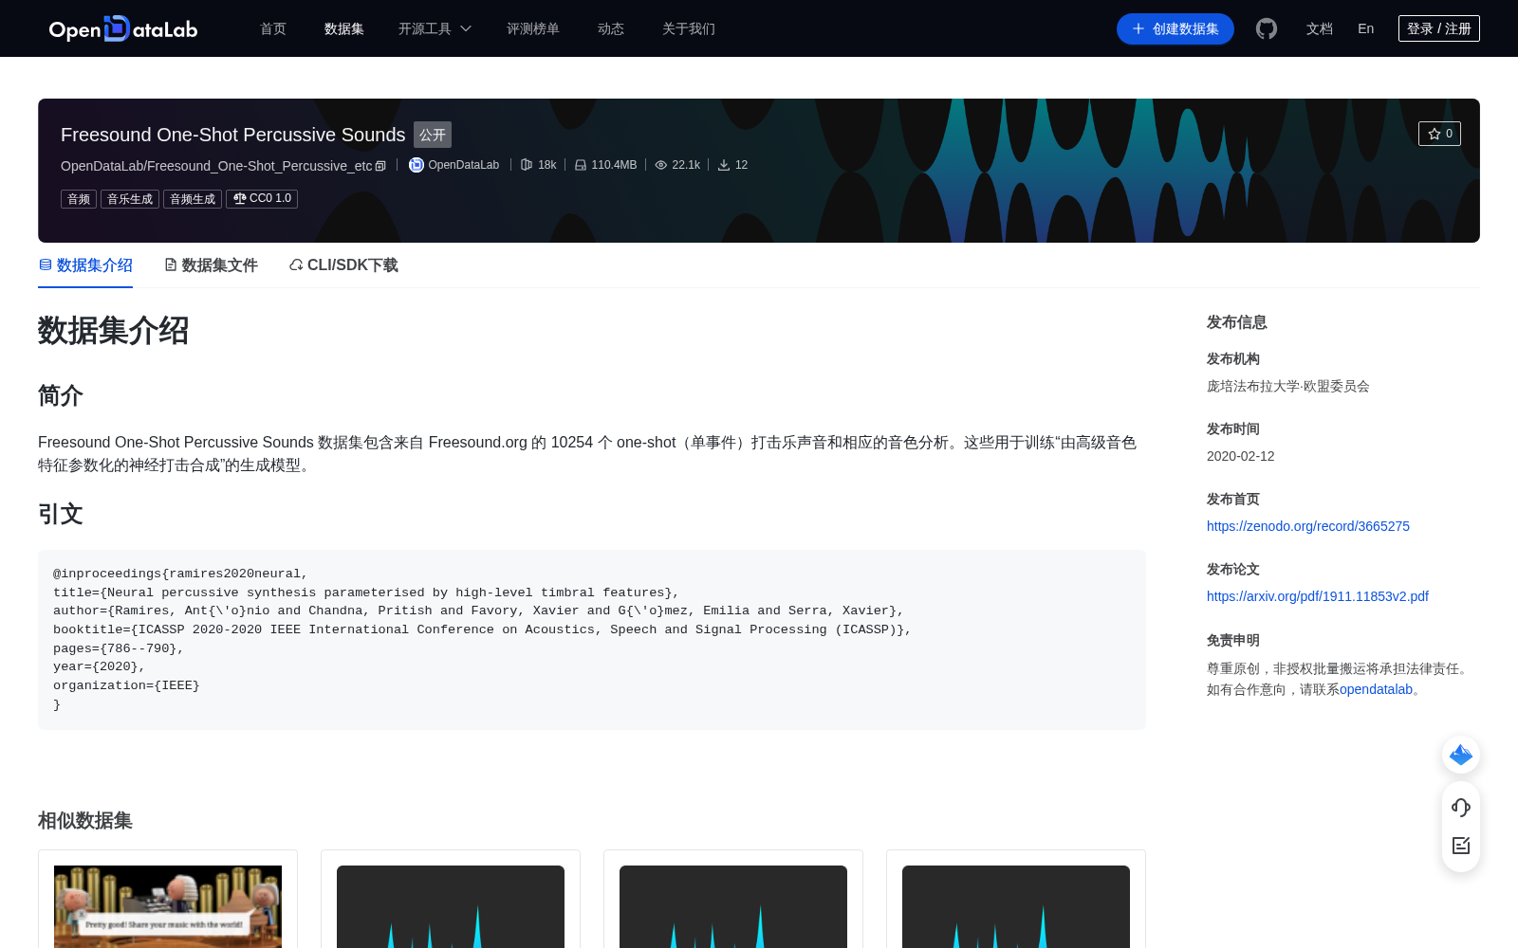This screenshot has width=1518, height=948.
Task: Open 关于我们 navigation item
Action: pos(689,28)
